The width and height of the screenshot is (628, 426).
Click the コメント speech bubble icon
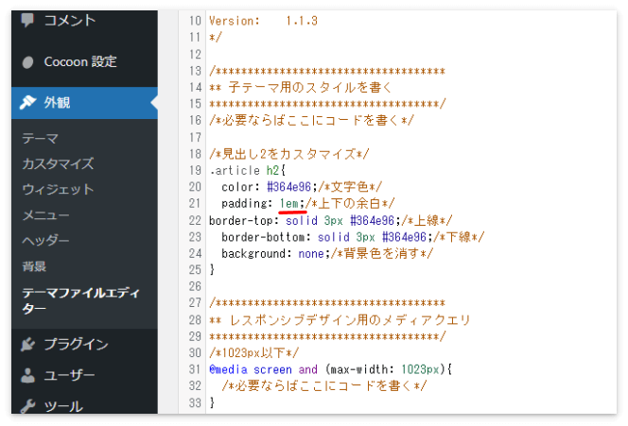point(27,20)
